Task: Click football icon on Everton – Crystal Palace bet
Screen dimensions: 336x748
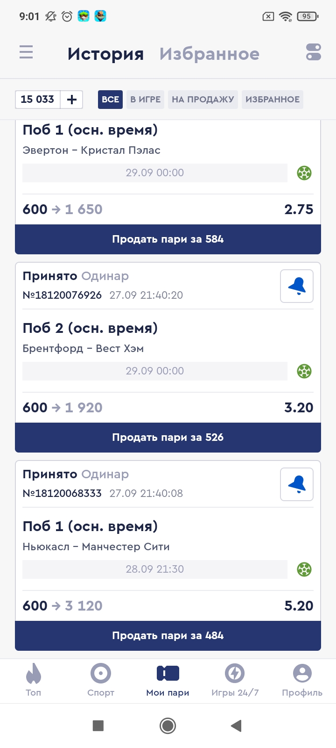Action: click(304, 173)
